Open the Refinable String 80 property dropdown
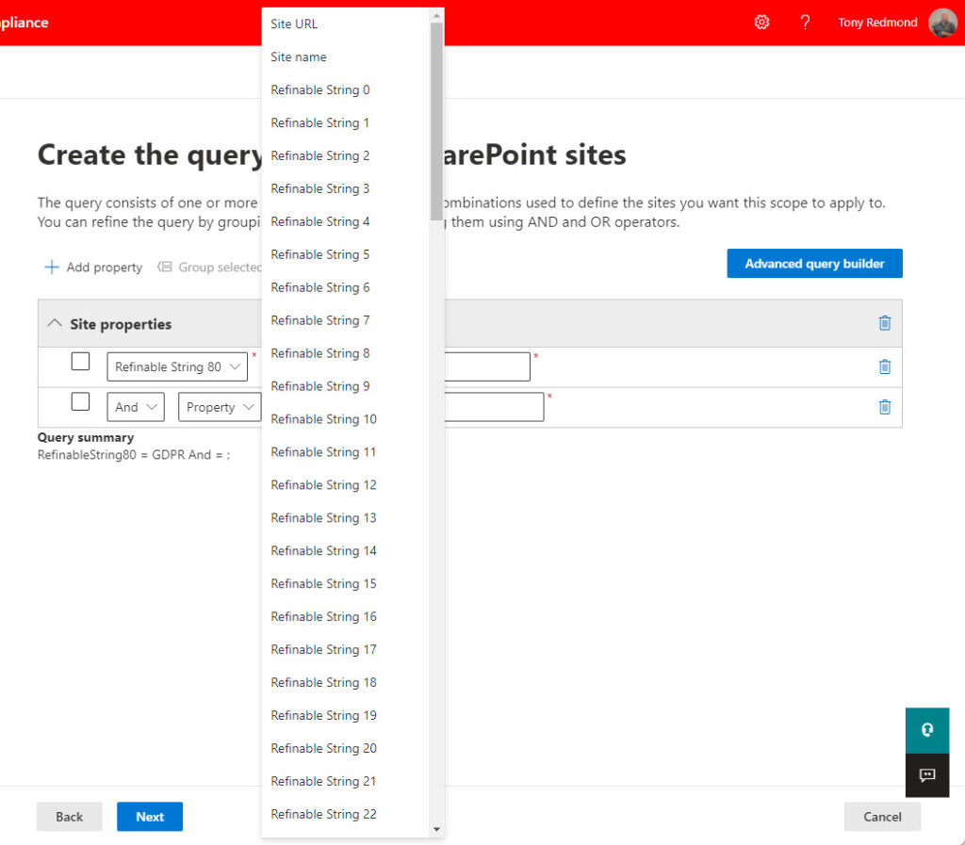Viewport: 965px width, 845px height. [x=177, y=366]
